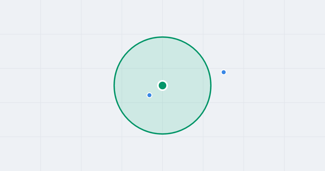Click the green center marker dot

pos(162,85)
